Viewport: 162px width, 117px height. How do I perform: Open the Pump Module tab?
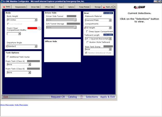tap(84, 7)
